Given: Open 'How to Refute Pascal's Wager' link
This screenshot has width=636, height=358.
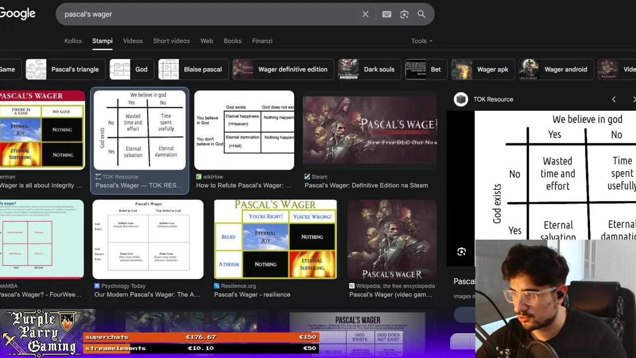Looking at the screenshot, I should (x=243, y=185).
